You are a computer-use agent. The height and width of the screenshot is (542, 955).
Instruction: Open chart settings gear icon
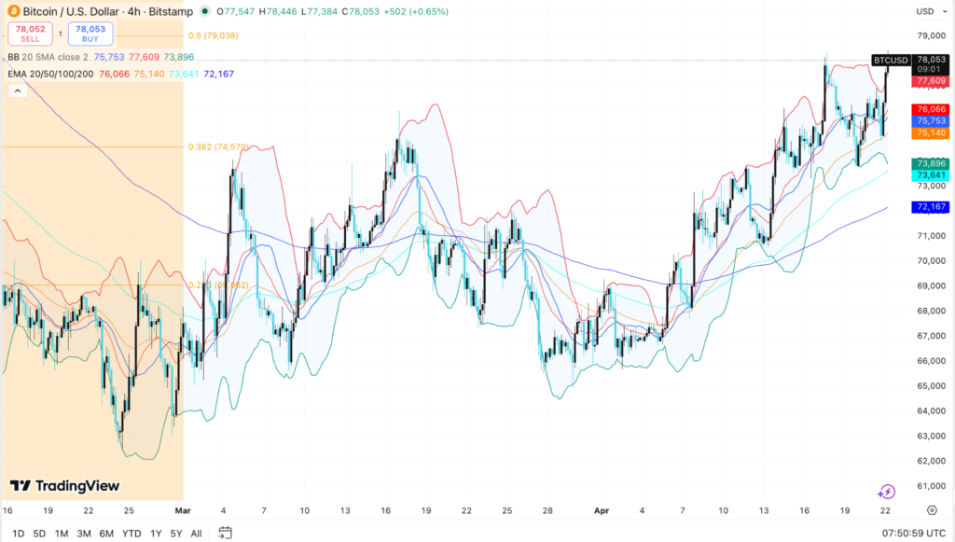coord(932,510)
